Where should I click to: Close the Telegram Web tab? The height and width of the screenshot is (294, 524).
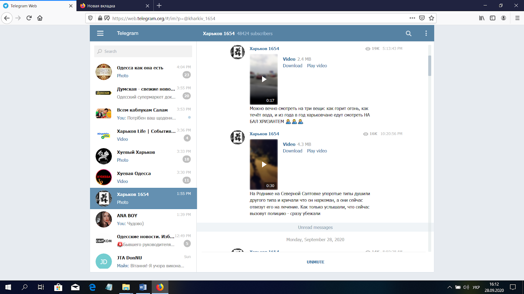click(71, 6)
